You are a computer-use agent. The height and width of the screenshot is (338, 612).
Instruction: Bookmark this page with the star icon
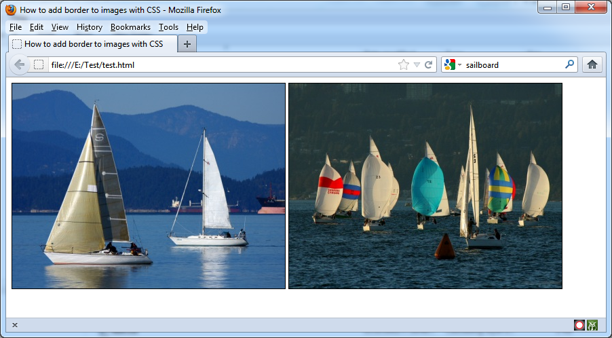point(404,64)
